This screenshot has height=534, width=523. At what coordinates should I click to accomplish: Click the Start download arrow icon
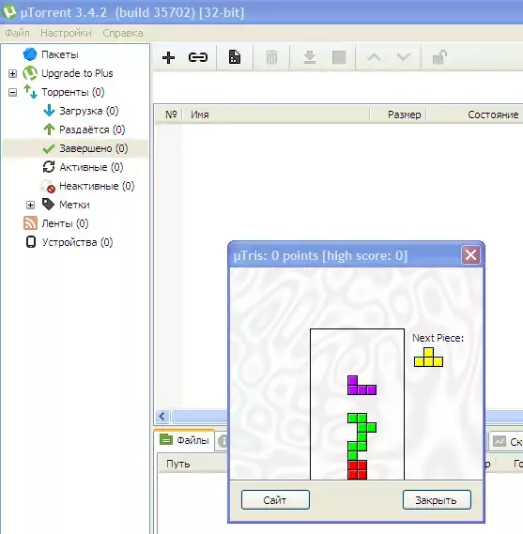point(309,57)
